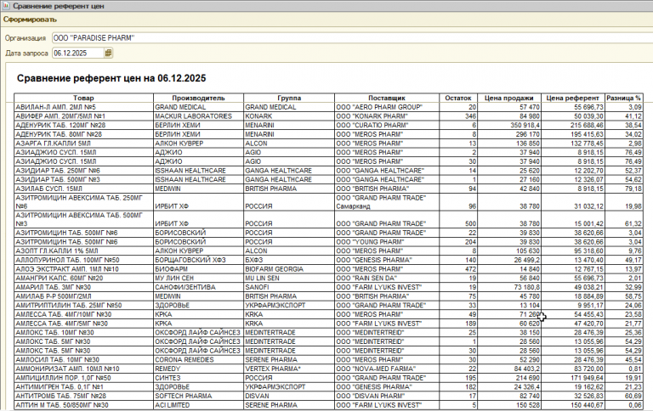
Task: Select cell АЗИЛАБ СУСП. 15МЛ
Action: (x=83, y=189)
